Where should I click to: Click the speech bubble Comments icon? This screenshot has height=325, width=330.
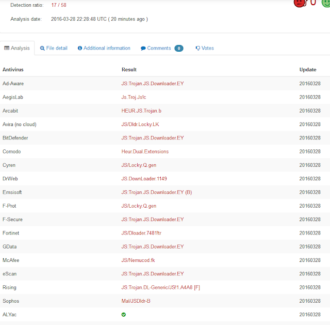[143, 48]
